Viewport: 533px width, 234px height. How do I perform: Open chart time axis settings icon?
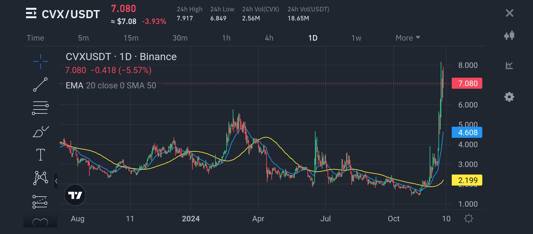(468, 218)
